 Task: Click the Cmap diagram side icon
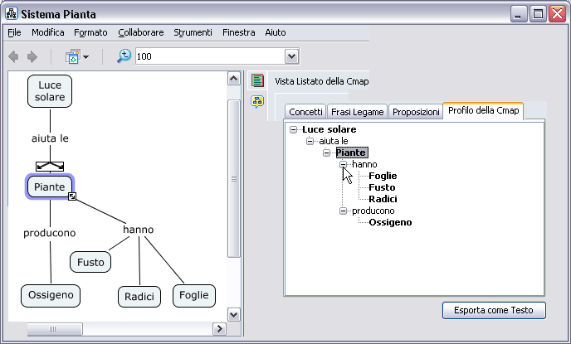(x=258, y=101)
